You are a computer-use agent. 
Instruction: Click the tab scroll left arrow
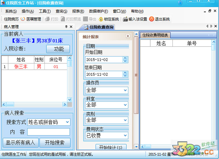(x=207, y=26)
